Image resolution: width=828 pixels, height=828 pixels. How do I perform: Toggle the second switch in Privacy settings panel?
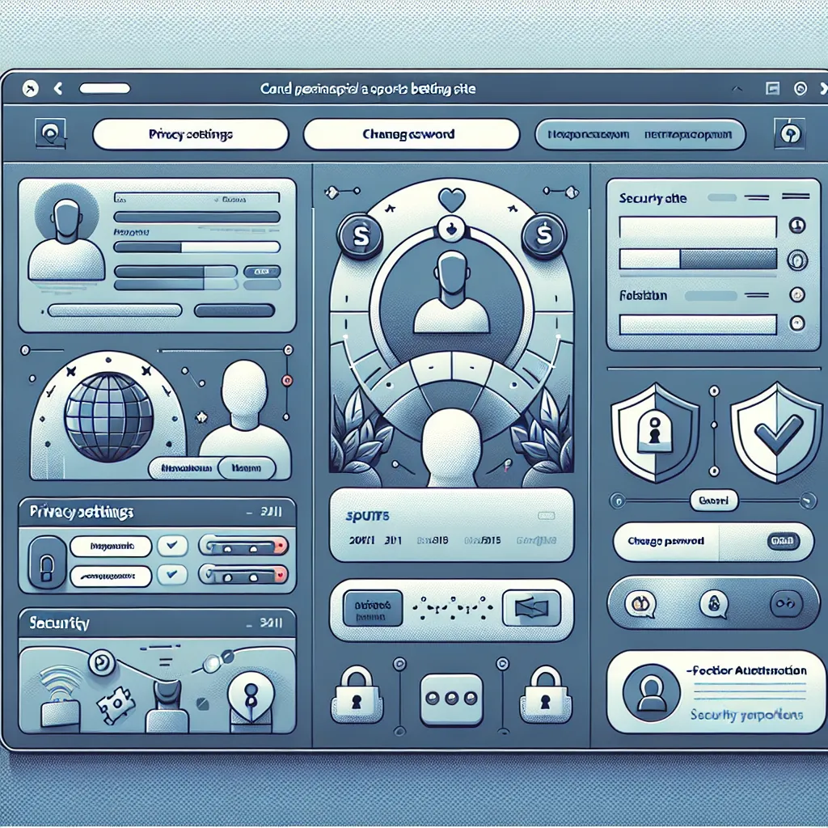pos(243,576)
